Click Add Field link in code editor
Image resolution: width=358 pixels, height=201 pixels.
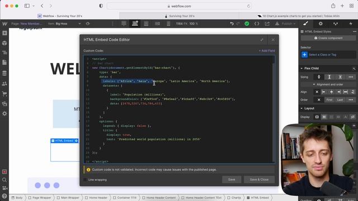pos(267,51)
